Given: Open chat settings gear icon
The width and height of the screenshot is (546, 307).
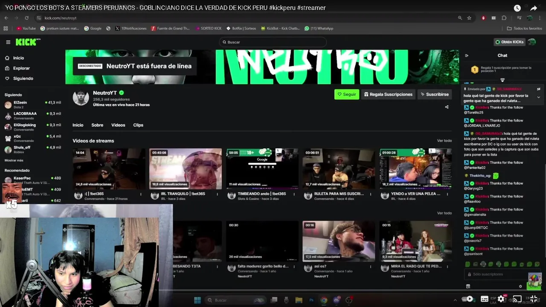Looking at the screenshot, I should [x=520, y=286].
